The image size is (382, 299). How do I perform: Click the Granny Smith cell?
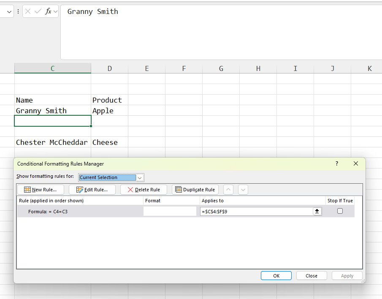click(x=53, y=111)
